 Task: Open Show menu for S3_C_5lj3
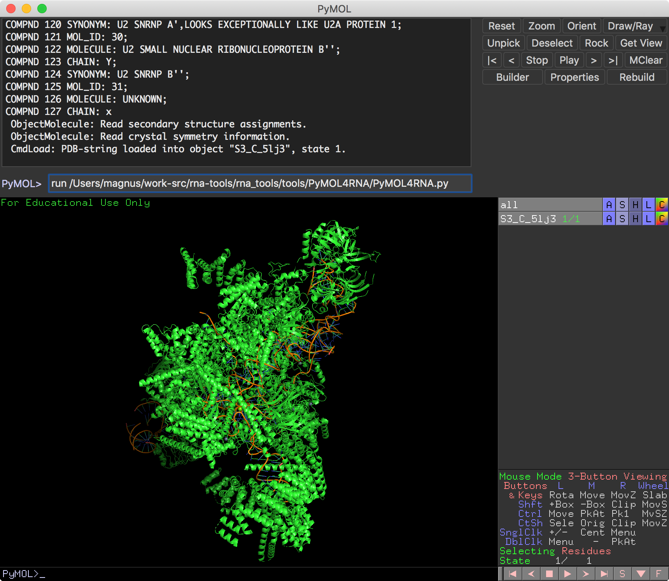click(622, 219)
